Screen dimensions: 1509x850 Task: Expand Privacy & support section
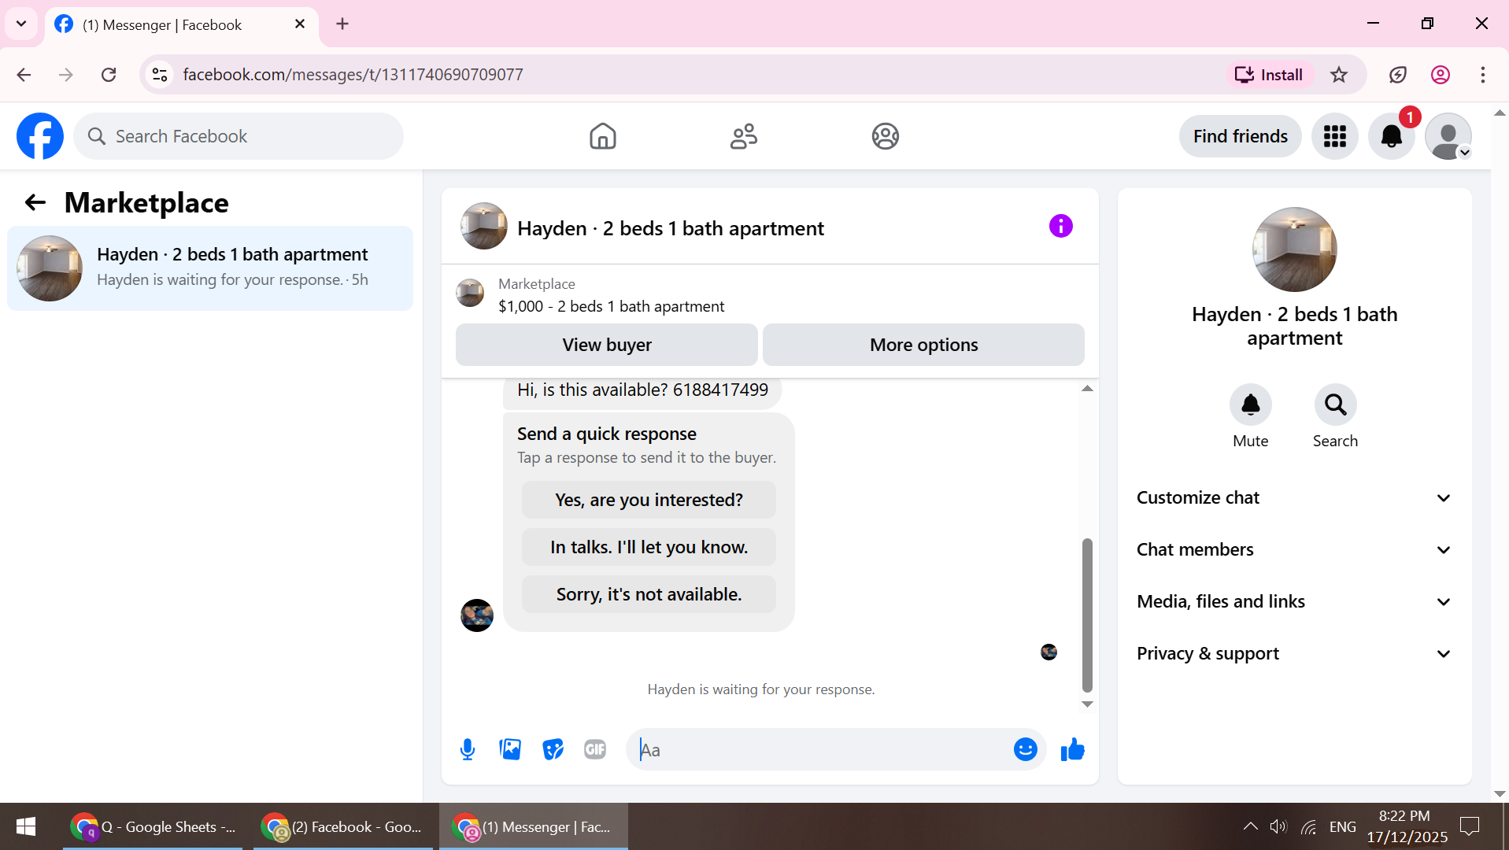[1295, 653]
